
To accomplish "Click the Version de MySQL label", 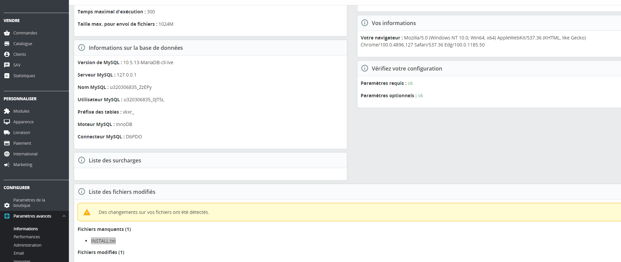I will pos(100,62).
